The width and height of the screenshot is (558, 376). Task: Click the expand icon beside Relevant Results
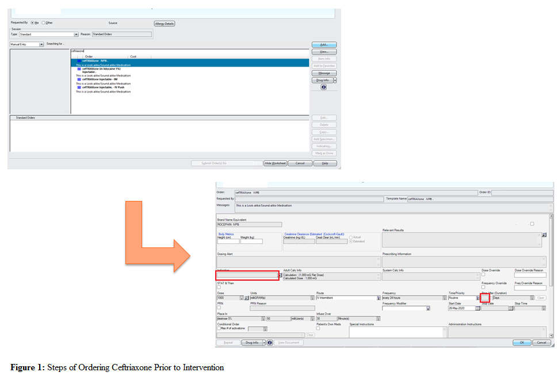tap(544, 235)
